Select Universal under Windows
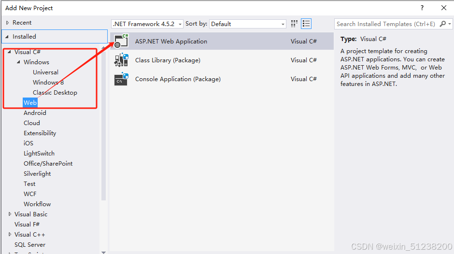Viewport: 454px width, 254px height. tap(45, 72)
